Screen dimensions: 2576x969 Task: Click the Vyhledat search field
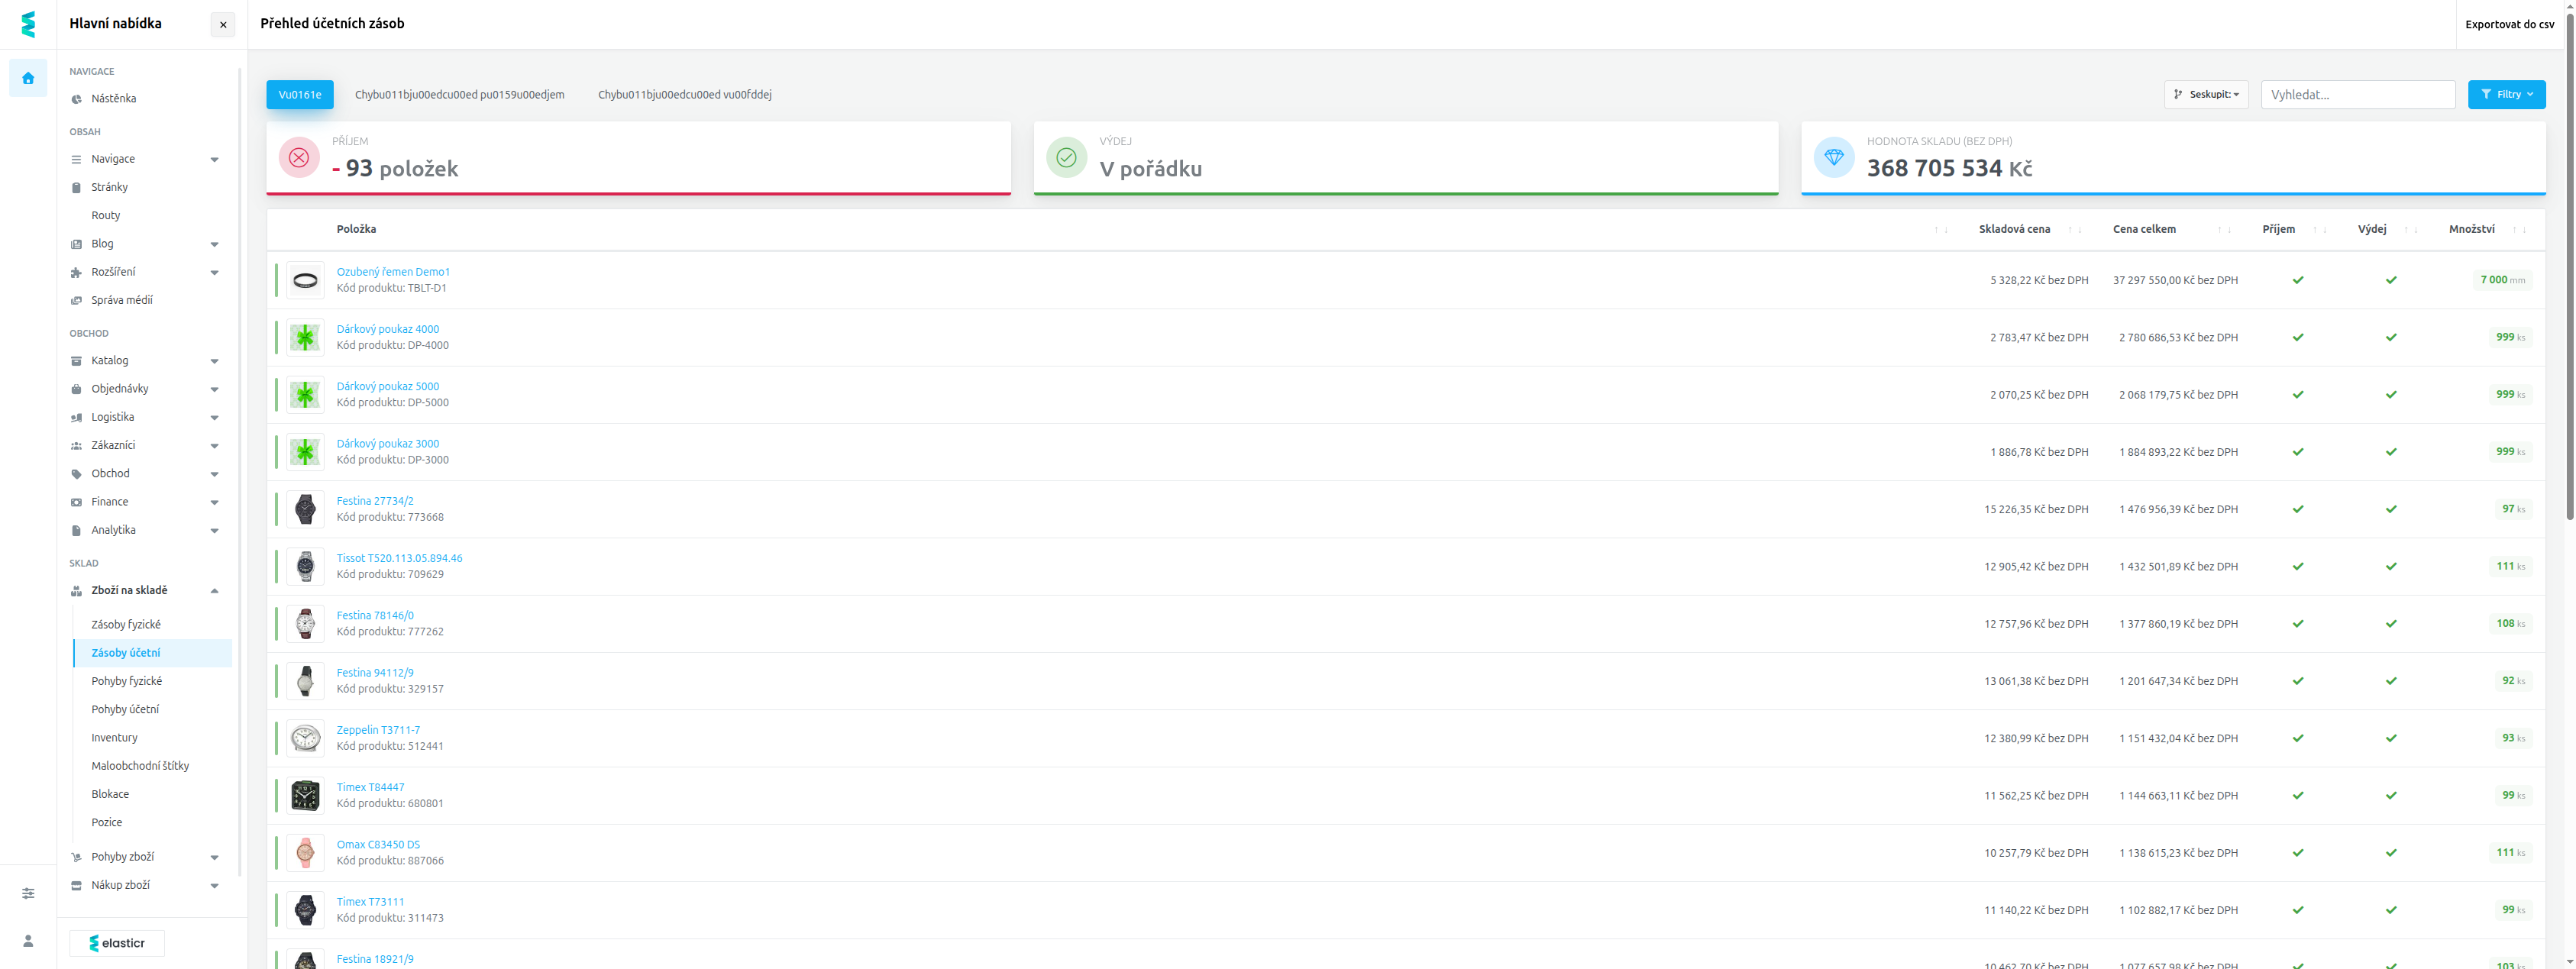point(2358,94)
